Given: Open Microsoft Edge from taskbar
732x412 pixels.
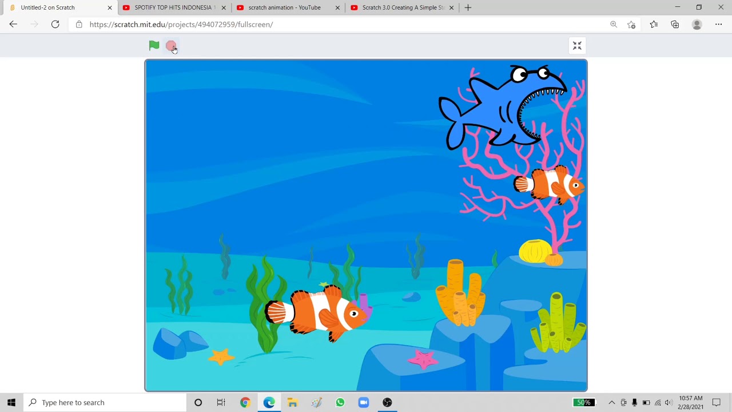Looking at the screenshot, I should 269,402.
